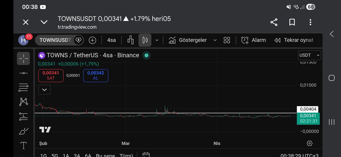341x157 pixels.
Task: Tap the battery indicator showing 60
Action: pos(311,7)
